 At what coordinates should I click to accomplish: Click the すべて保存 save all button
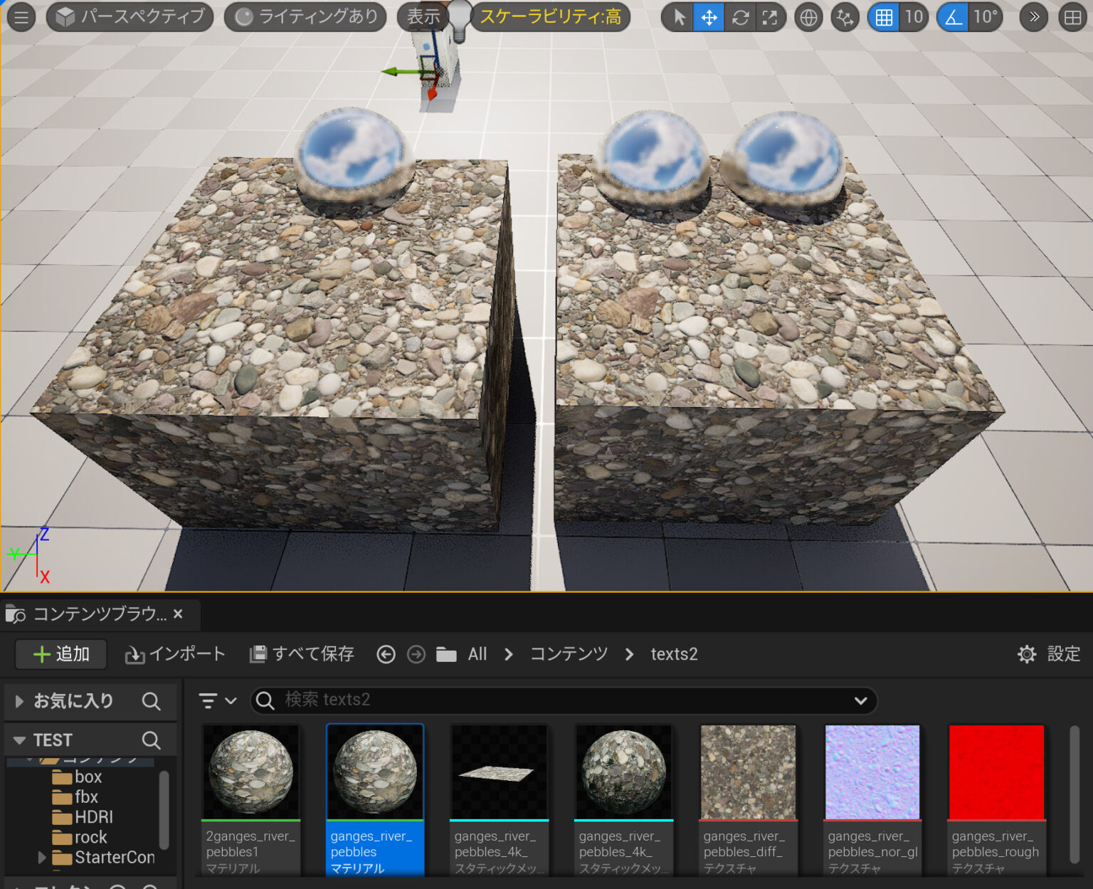click(301, 654)
